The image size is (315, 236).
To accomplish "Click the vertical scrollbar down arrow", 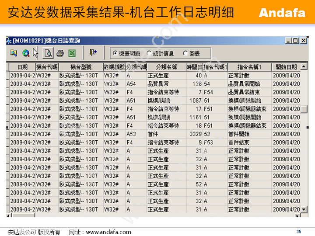I will (x=304, y=209).
